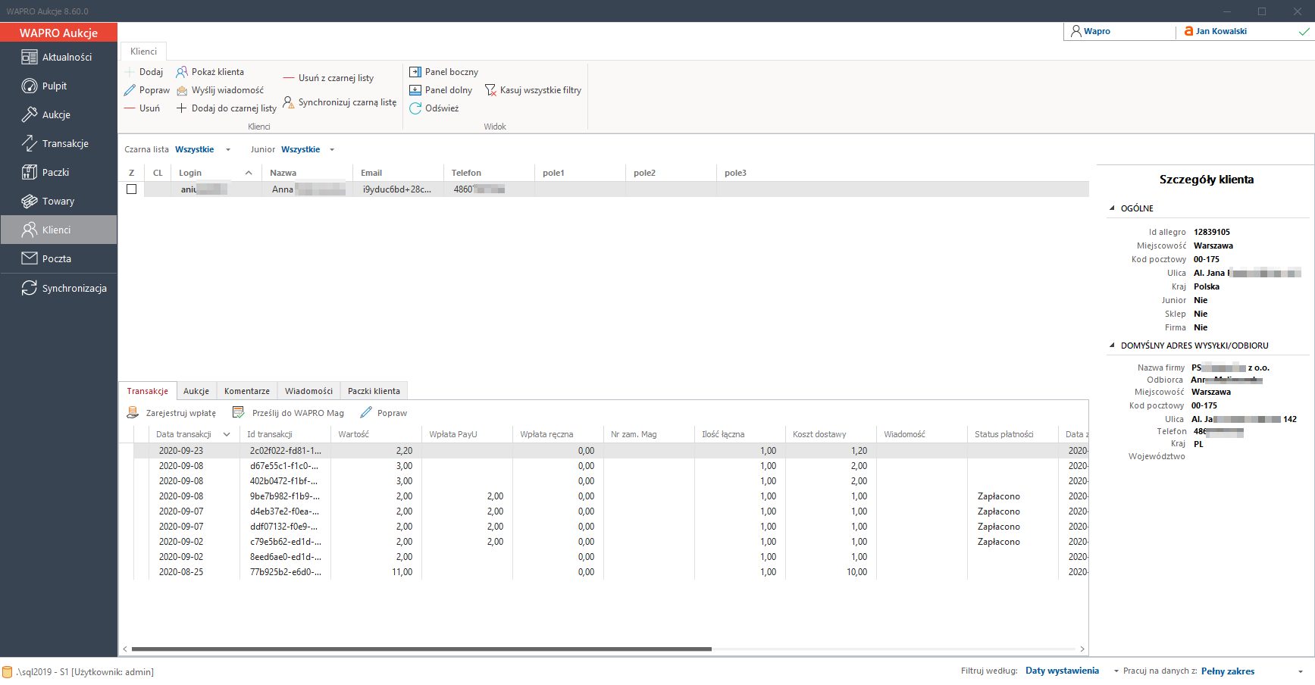
Task: Open Transakcje in the sidebar
Action: [58, 143]
